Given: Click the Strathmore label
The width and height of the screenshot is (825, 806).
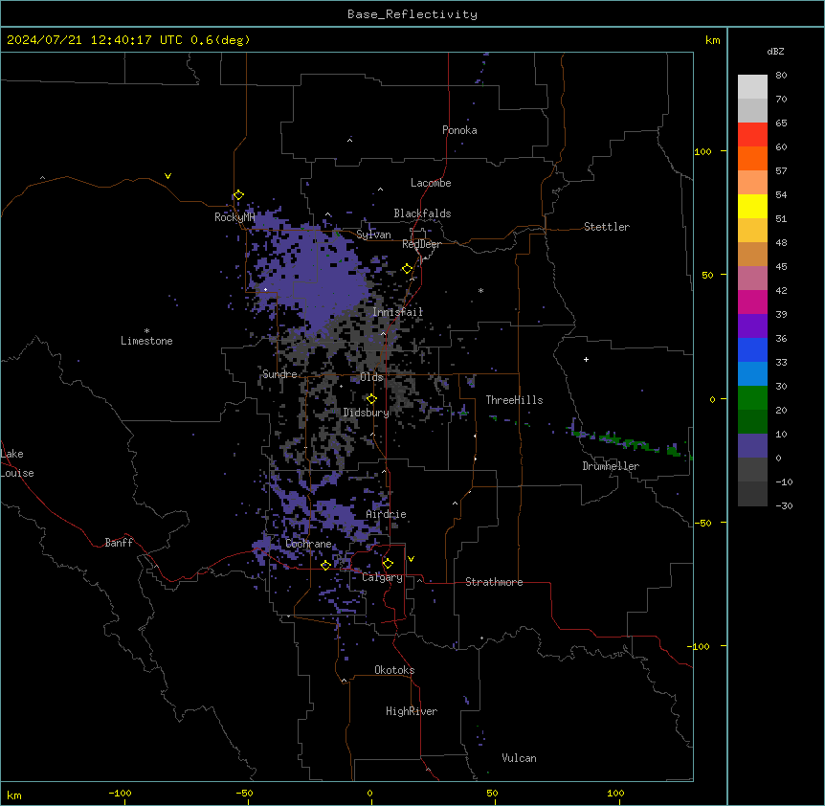Looking at the screenshot, I should tap(494, 582).
